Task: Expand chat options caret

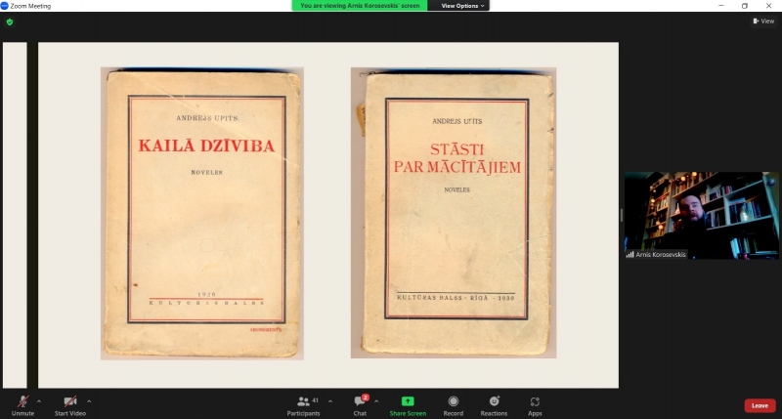Action: pyautogui.click(x=376, y=401)
